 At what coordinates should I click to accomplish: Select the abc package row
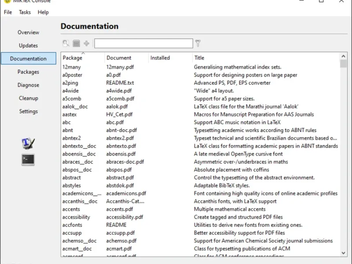tap(201, 122)
